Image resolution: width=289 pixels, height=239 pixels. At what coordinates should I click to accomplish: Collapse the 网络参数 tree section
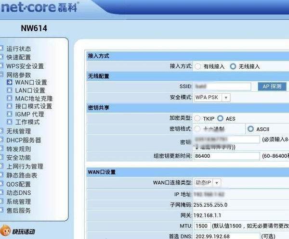pos(2,75)
